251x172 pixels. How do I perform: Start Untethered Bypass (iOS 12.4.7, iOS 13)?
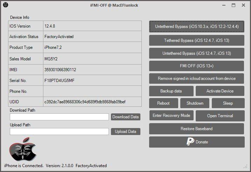(x=197, y=53)
